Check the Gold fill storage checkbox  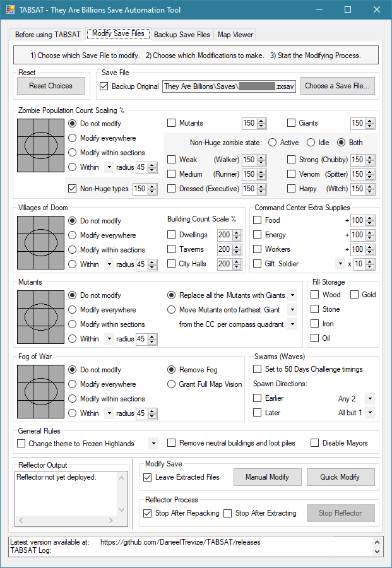click(354, 295)
